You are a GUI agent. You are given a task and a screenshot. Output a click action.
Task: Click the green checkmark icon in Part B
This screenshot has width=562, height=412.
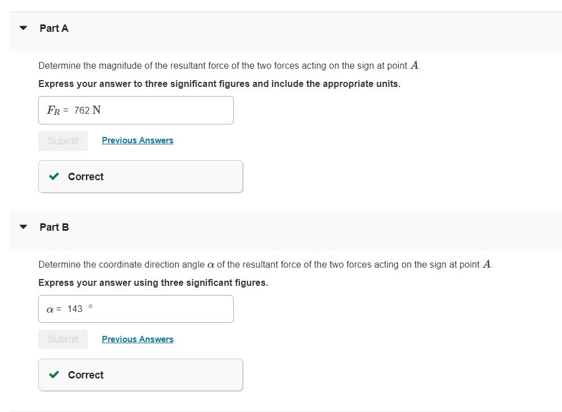[54, 374]
